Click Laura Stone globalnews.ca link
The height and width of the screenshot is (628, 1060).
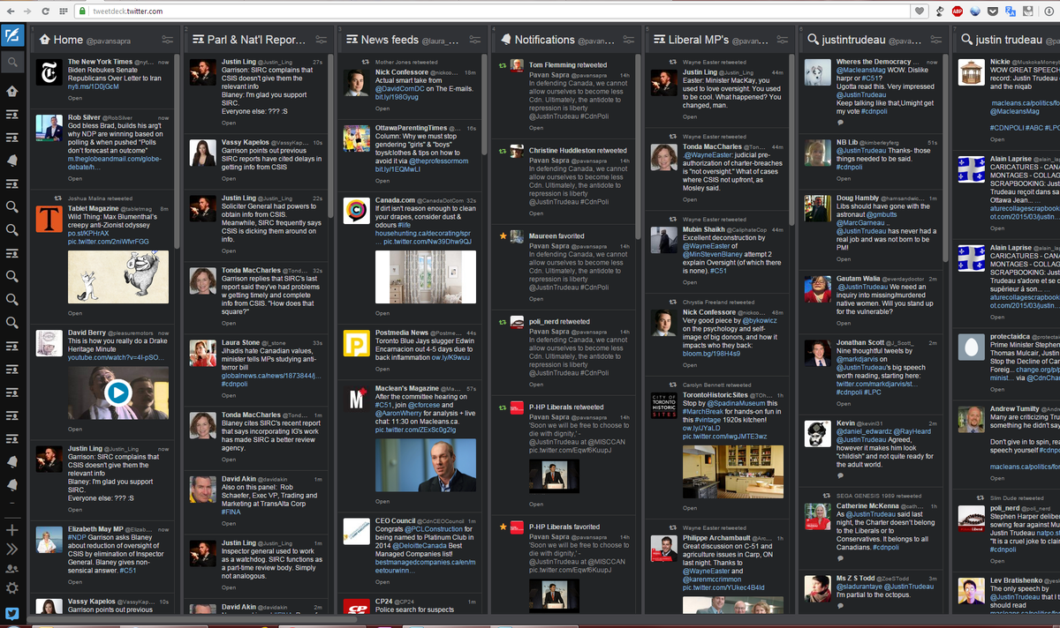coord(272,375)
